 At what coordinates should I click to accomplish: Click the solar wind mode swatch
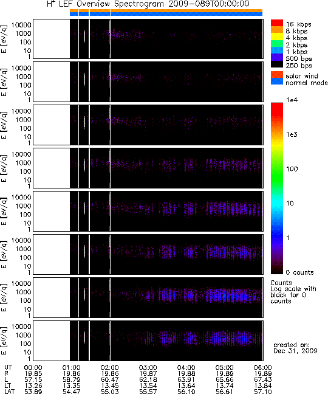coord(277,74)
